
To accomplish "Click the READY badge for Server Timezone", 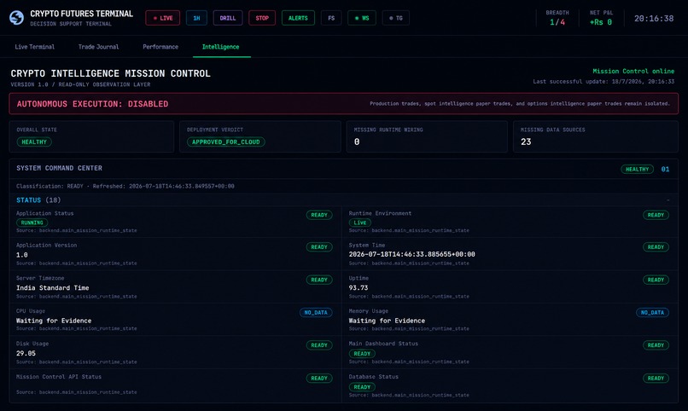I will click(x=319, y=280).
